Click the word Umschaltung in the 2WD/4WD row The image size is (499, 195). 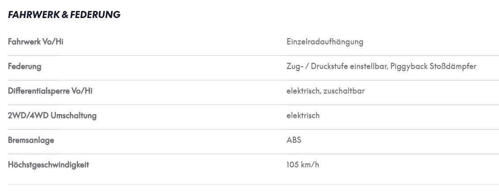click(x=74, y=116)
